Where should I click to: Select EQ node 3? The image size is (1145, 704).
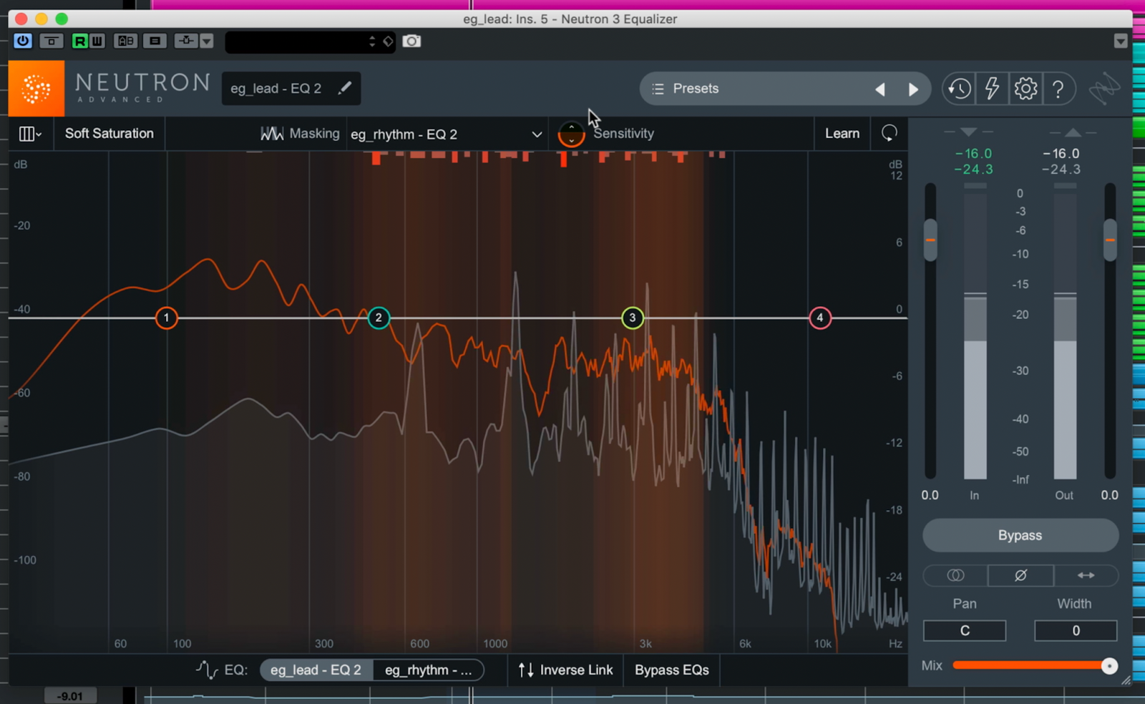click(x=633, y=318)
